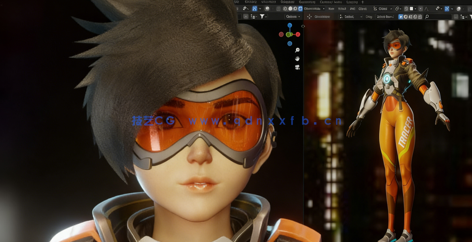Switch to camera view icon

[297, 67]
